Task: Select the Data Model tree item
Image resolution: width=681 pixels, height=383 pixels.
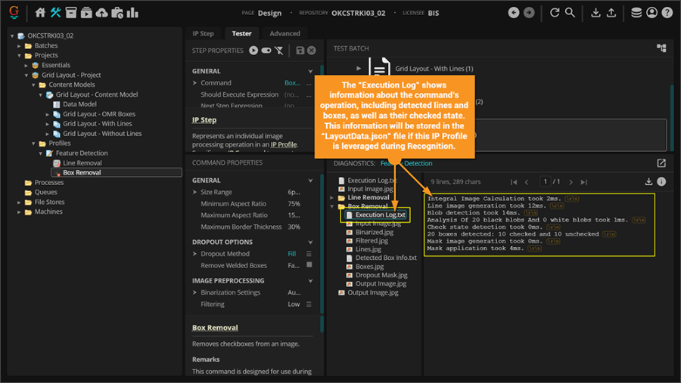Action: click(79, 104)
